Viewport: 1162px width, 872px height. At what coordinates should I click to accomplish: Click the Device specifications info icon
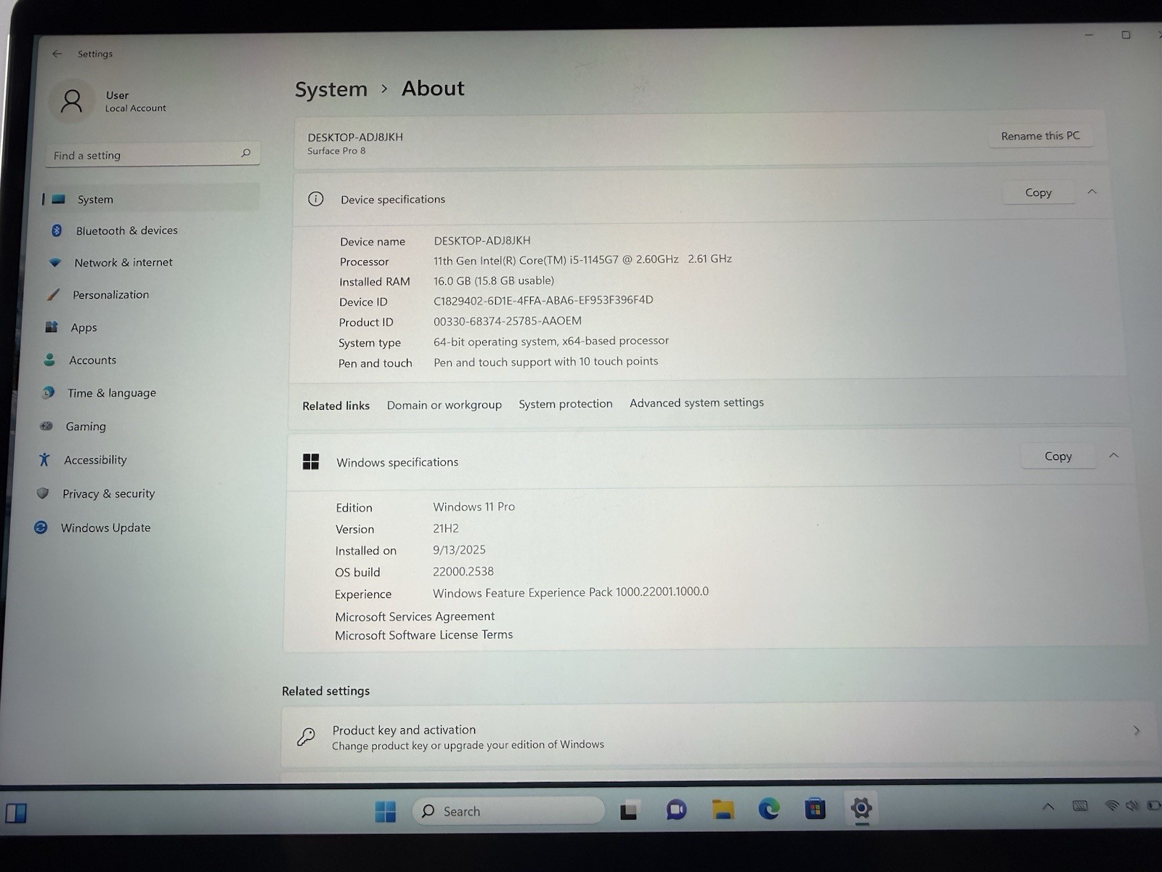[315, 198]
